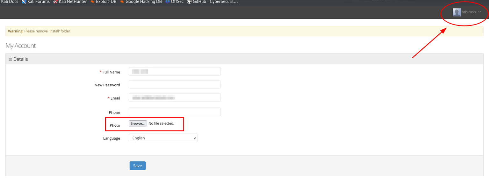The width and height of the screenshot is (489, 190).
Task: Click the My Account page heading
Action: [x=21, y=46]
